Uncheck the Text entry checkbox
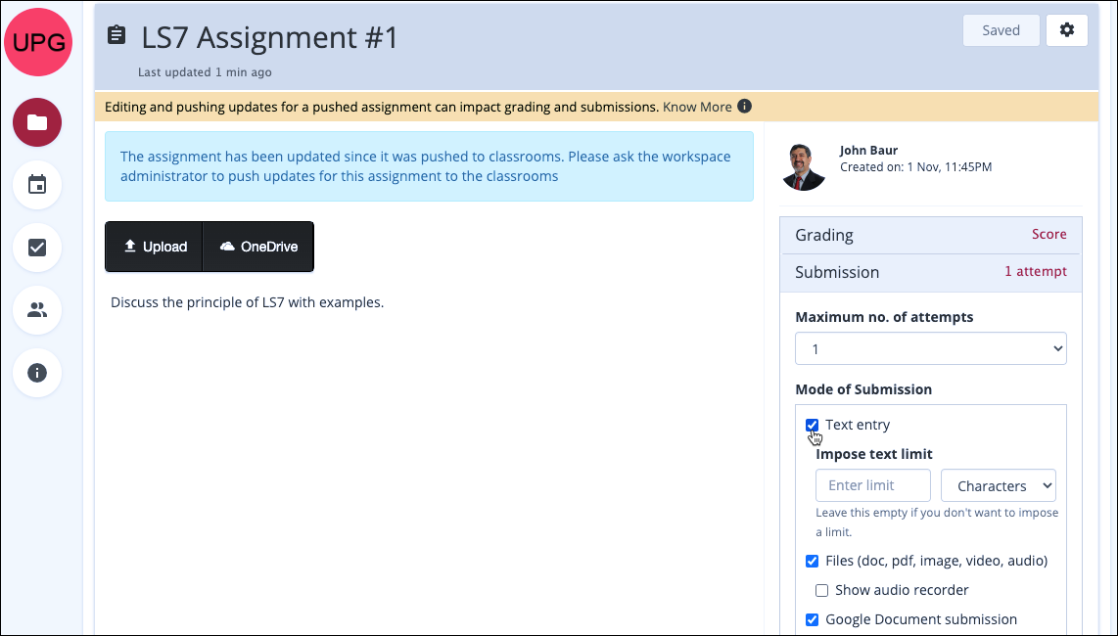The image size is (1118, 636). pyautogui.click(x=813, y=425)
